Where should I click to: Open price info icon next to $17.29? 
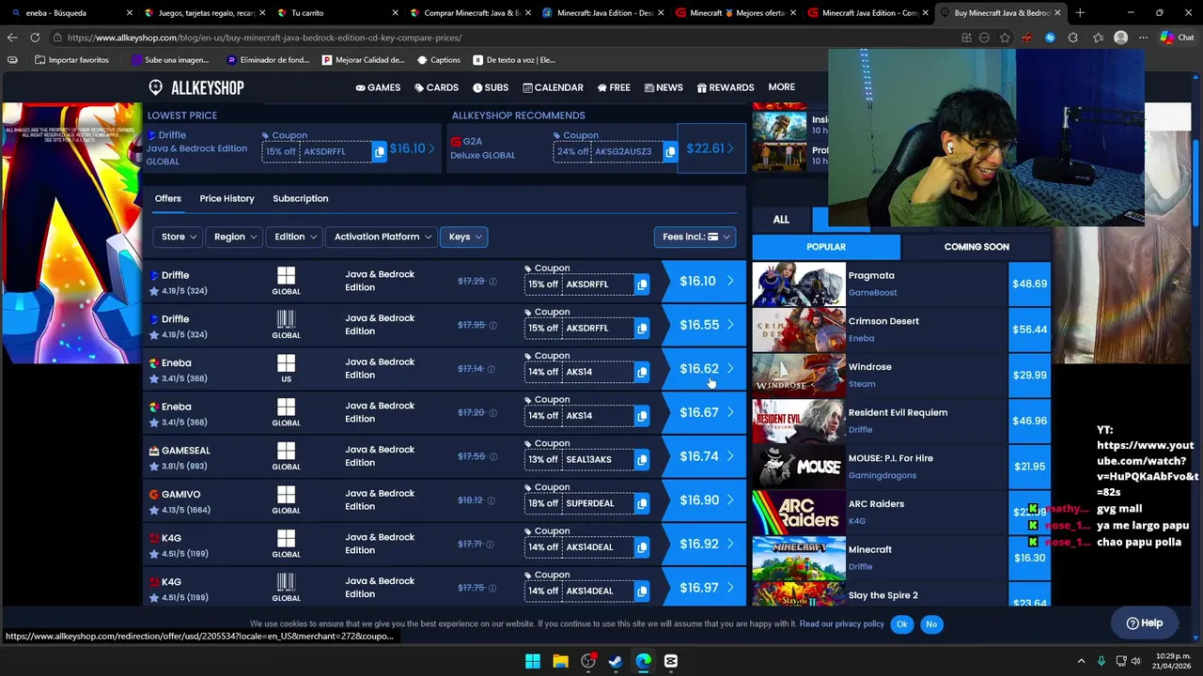[x=492, y=282]
